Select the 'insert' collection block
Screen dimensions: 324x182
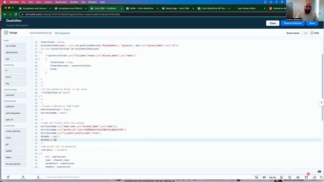point(15,138)
